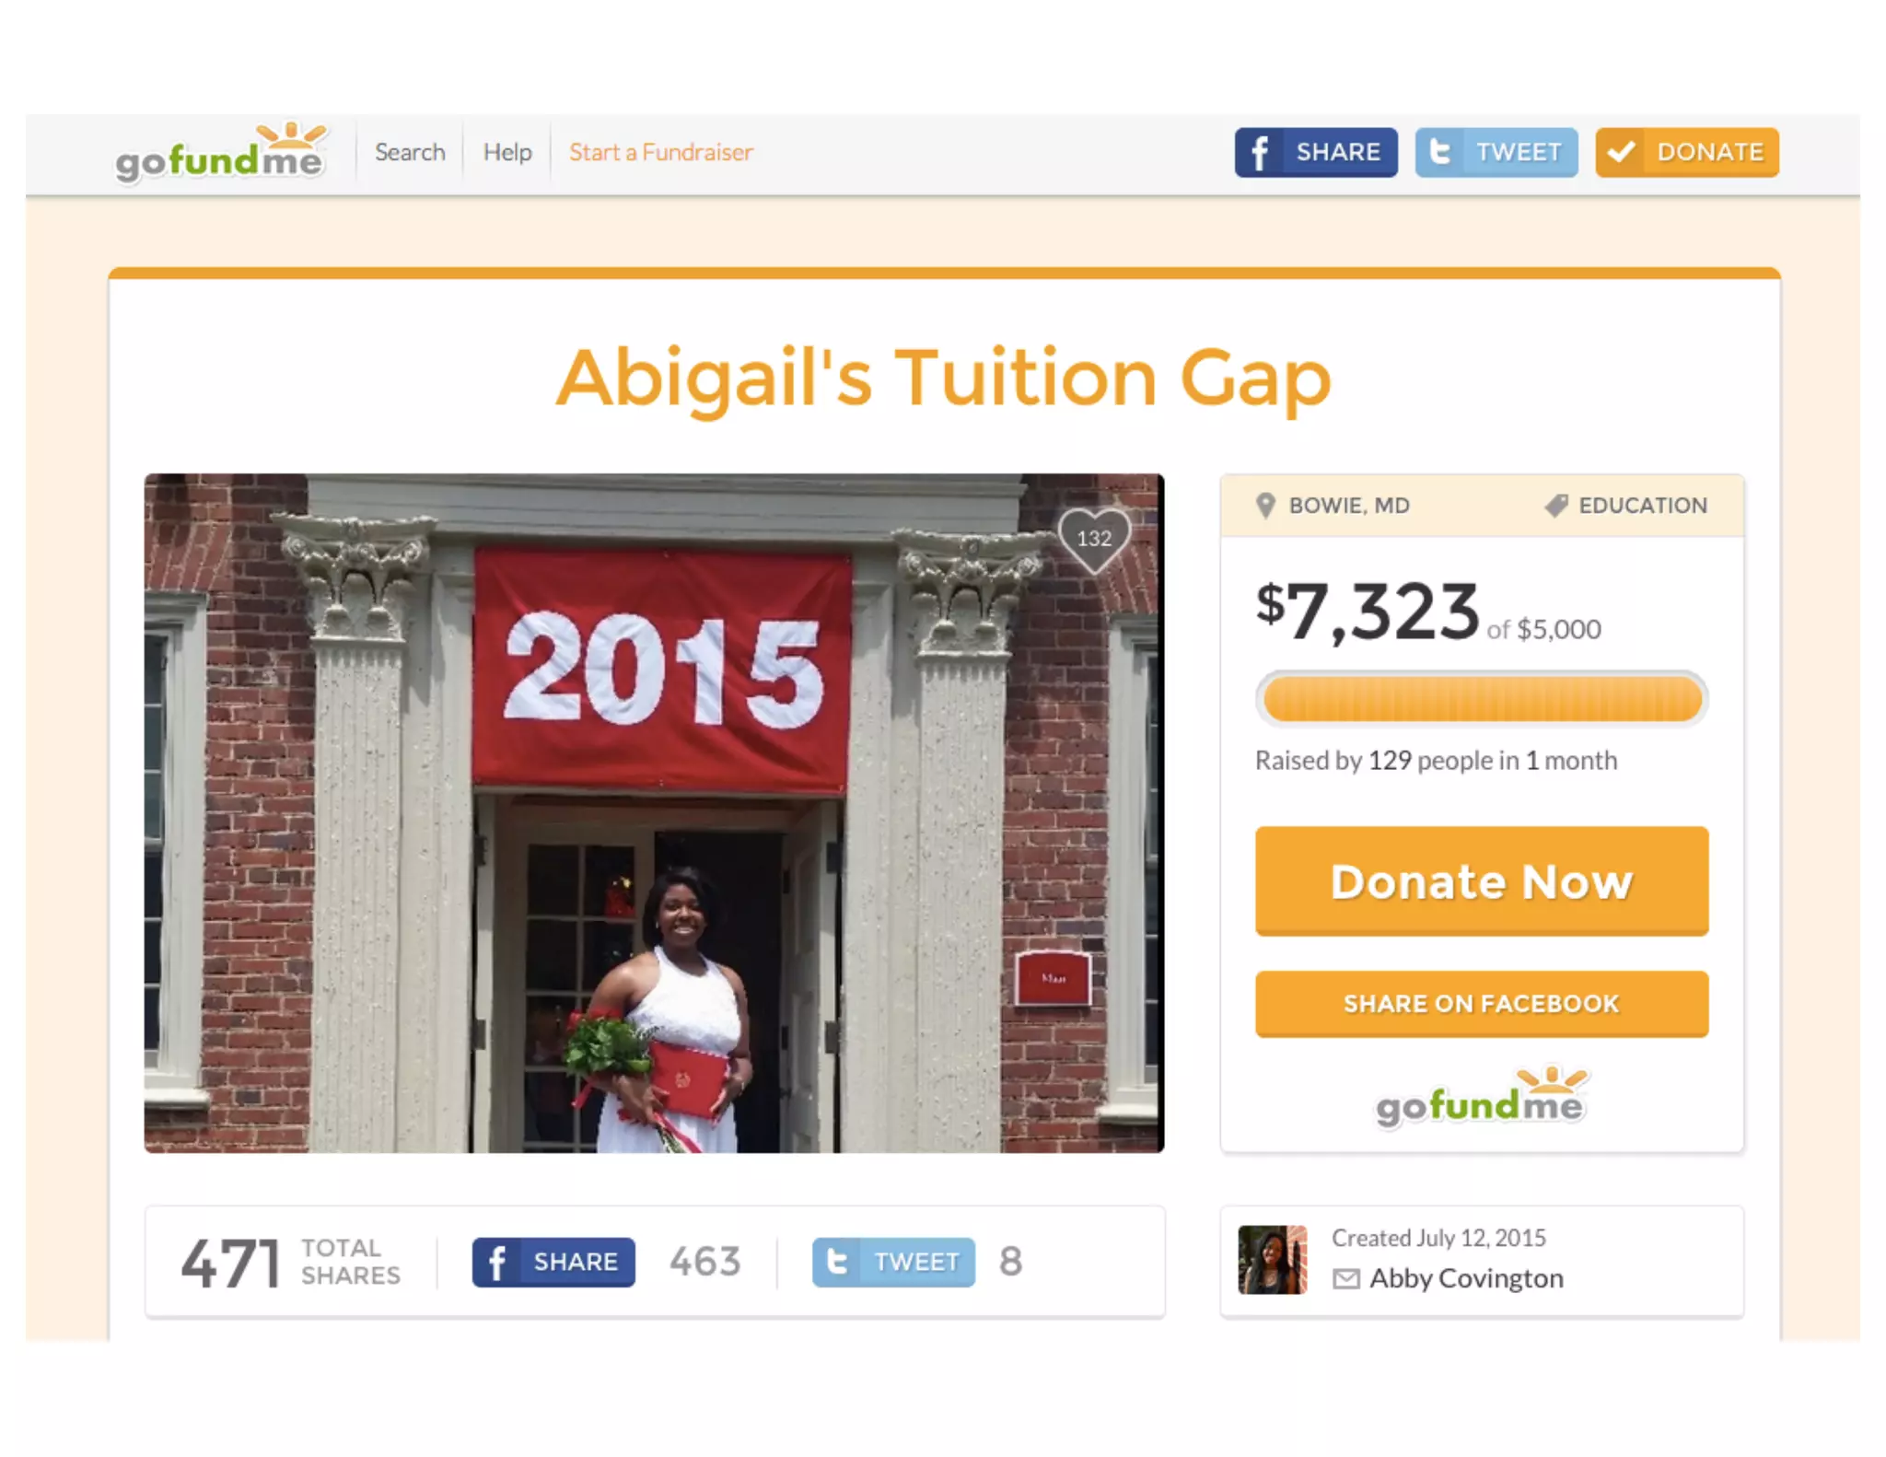The width and height of the screenshot is (1886, 1457).
Task: Click the large Donate Now button
Action: [x=1481, y=880]
